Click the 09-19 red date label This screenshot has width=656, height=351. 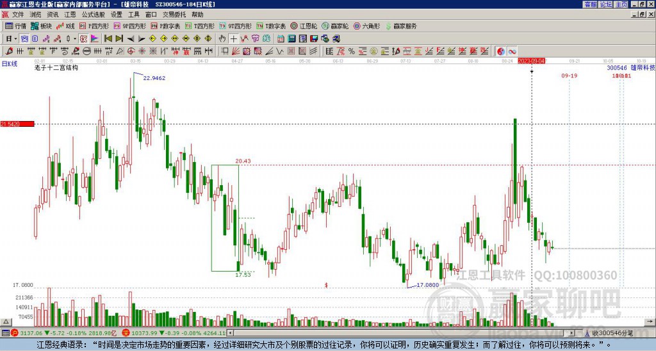(x=570, y=76)
